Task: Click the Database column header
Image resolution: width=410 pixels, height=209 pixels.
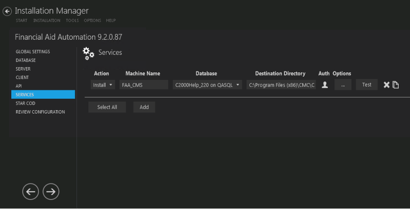Action: coord(206,74)
